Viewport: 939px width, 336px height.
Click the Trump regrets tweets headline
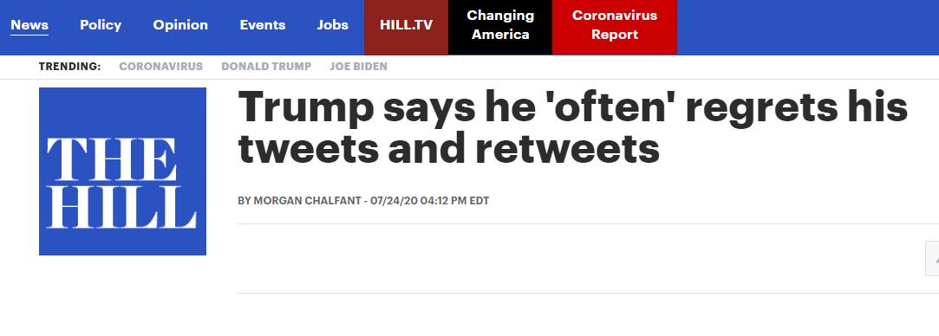tap(573, 127)
